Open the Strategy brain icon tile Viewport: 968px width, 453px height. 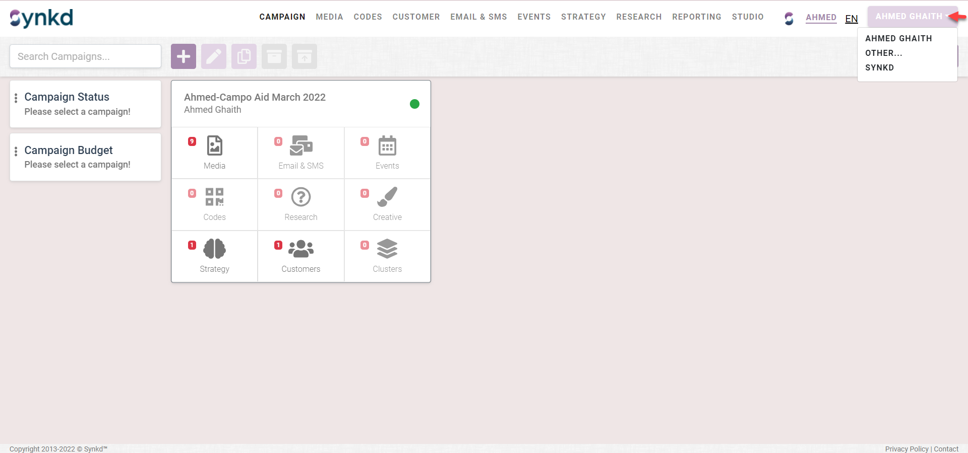click(214, 256)
